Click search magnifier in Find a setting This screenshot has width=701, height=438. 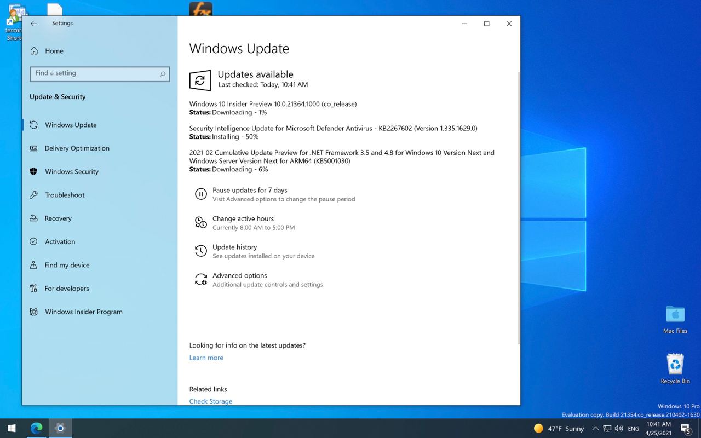tap(163, 74)
